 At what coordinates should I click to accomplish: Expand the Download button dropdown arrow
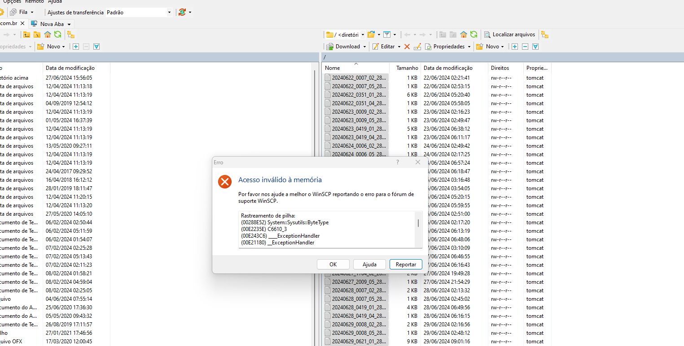pos(364,47)
